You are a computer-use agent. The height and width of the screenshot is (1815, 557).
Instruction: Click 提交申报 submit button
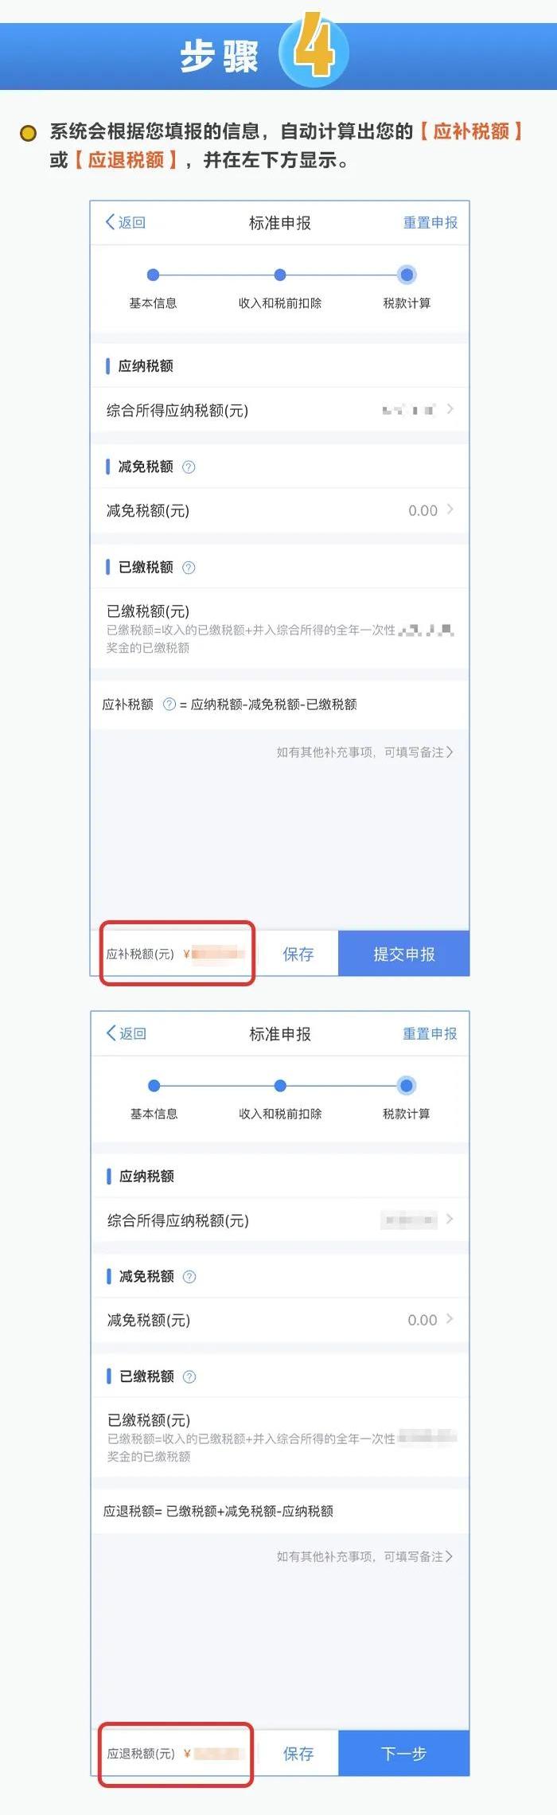coord(404,954)
